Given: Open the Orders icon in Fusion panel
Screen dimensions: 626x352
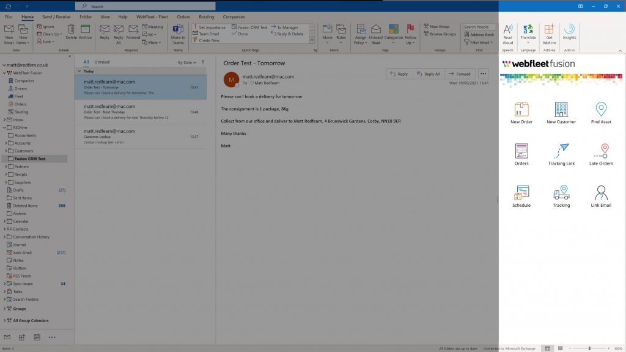Looking at the screenshot, I should coord(521,153).
